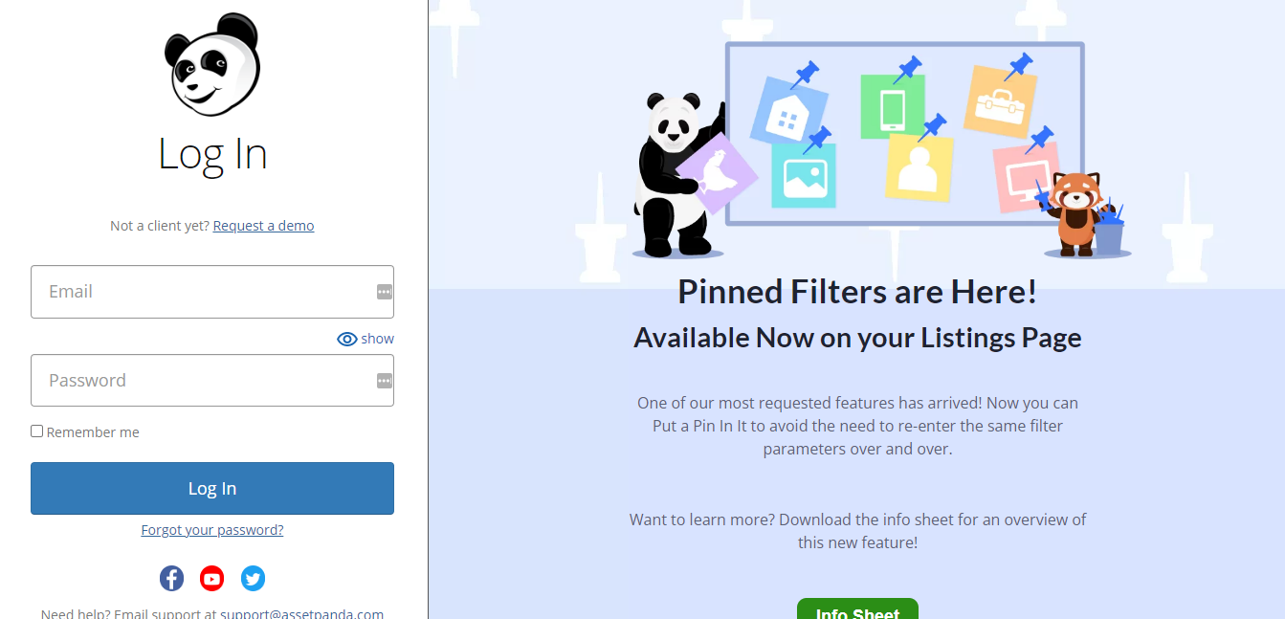Open the Twitter social icon
Image resolution: width=1285 pixels, height=619 pixels.
253,579
